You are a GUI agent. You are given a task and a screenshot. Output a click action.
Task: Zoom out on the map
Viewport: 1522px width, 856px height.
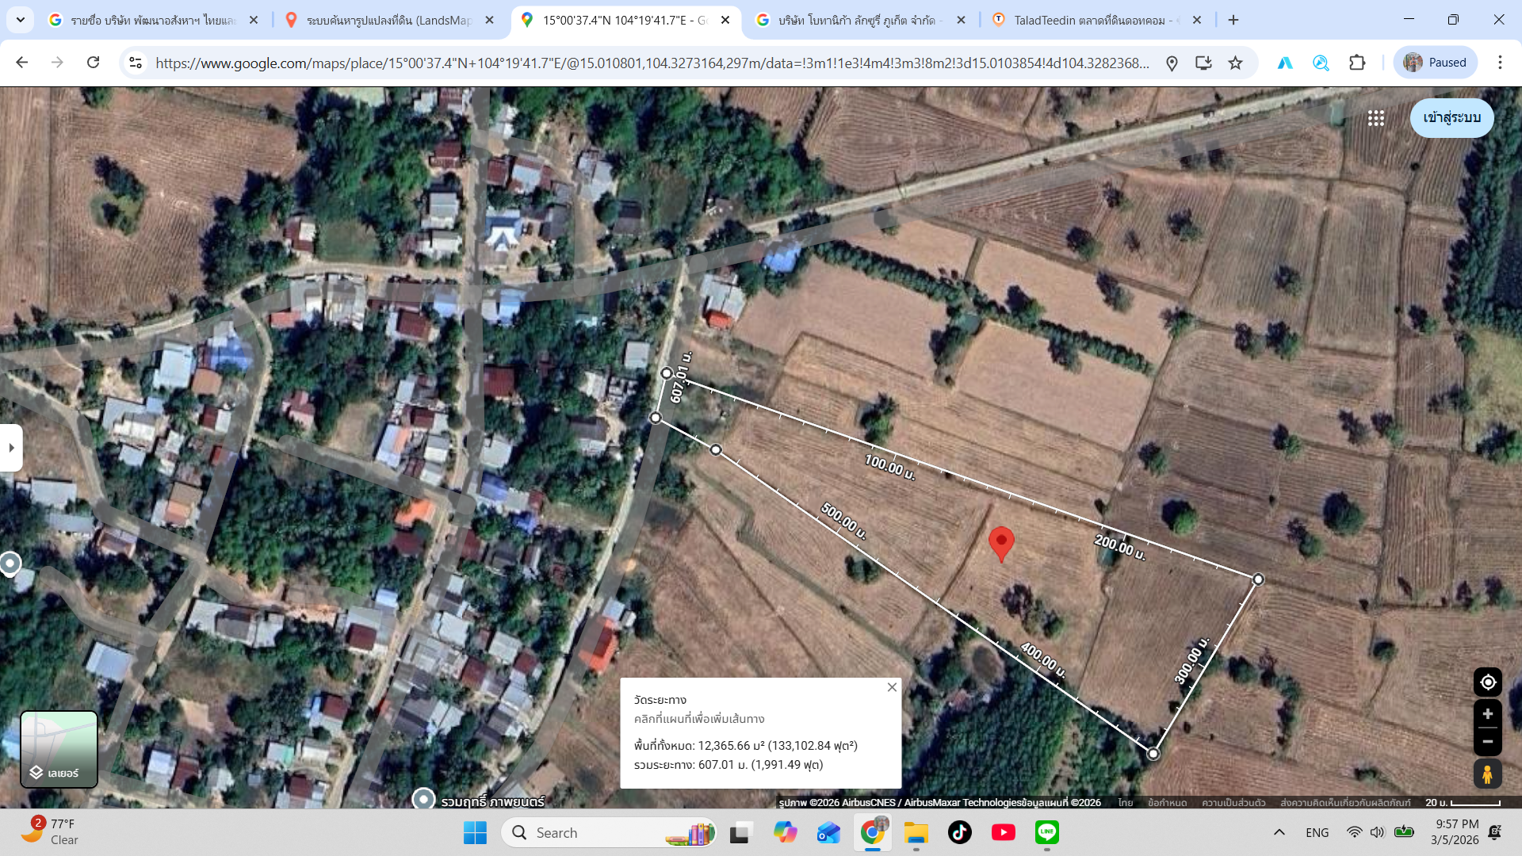[1488, 742]
